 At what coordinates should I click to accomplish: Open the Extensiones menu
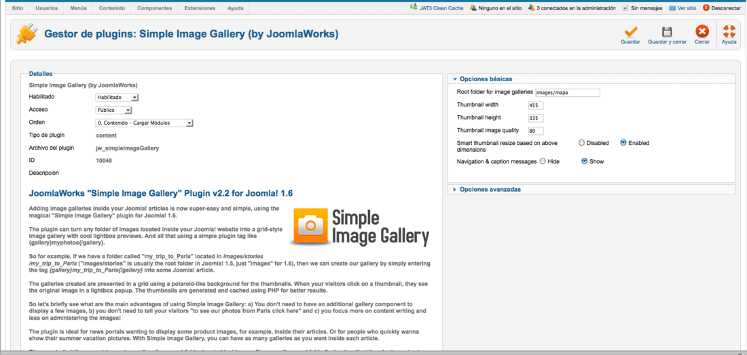(x=200, y=8)
